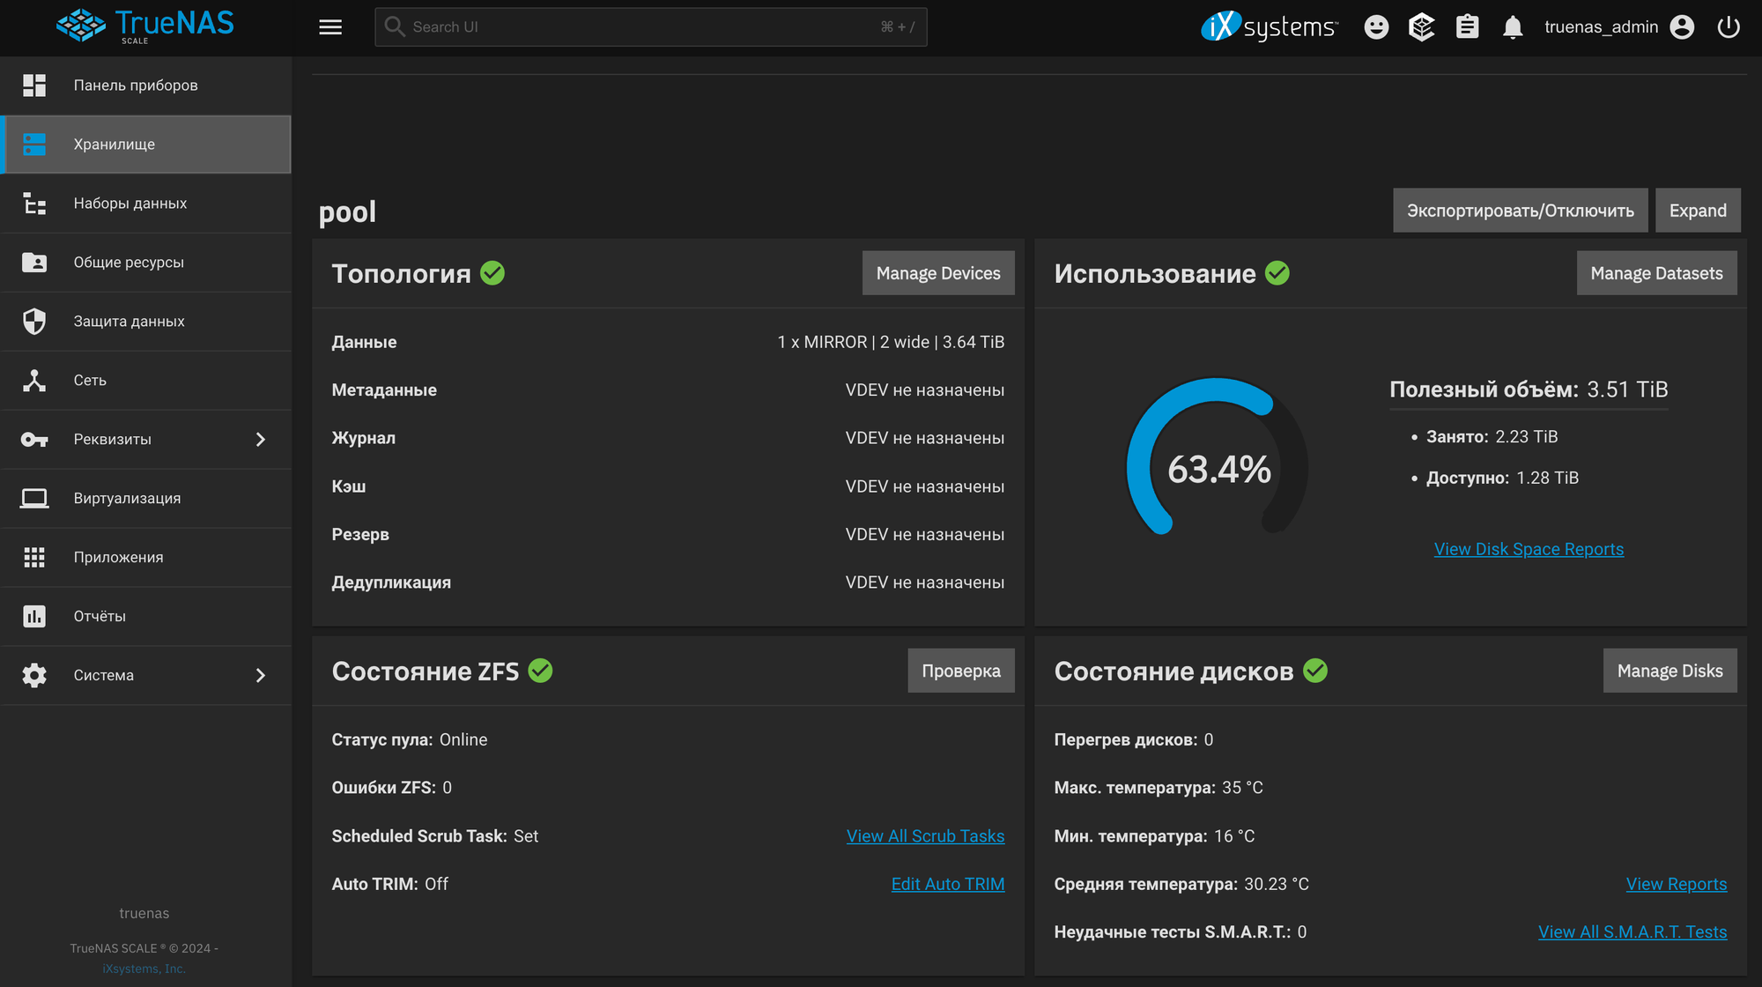The image size is (1762, 987).
Task: Click the Состояние дисков green check icon
Action: click(1315, 671)
